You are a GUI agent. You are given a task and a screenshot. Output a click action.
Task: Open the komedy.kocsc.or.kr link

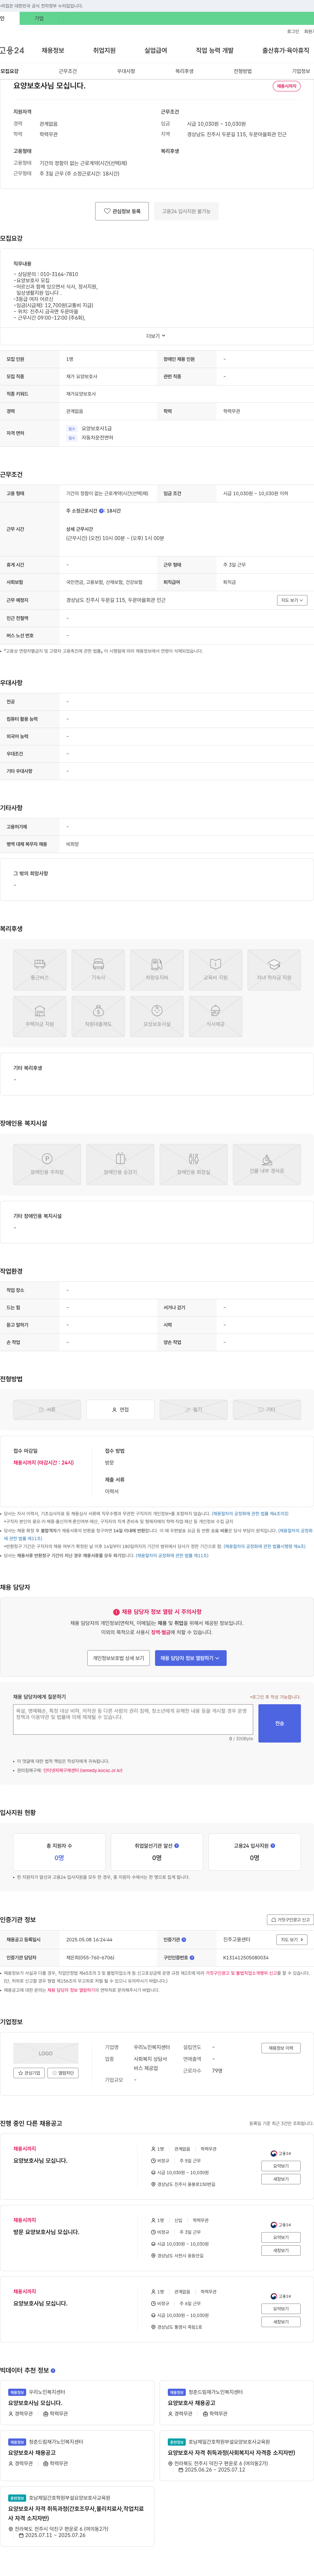83,1770
